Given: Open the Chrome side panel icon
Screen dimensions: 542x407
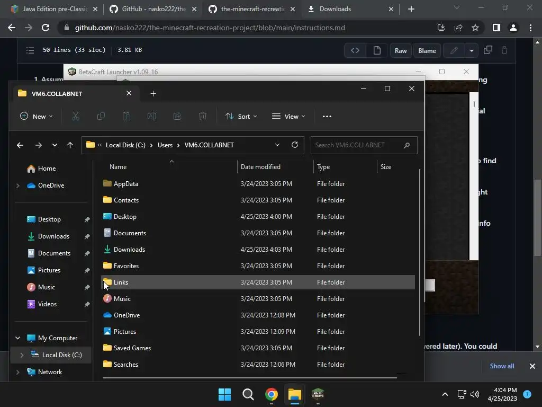Looking at the screenshot, I should (x=496, y=28).
